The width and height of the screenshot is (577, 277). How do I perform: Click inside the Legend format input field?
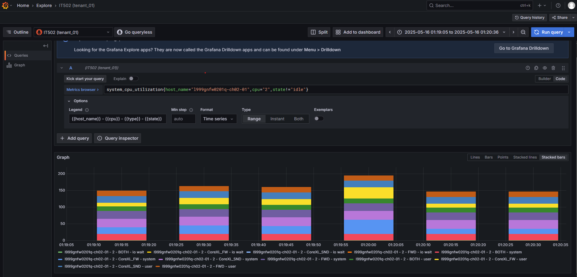click(117, 118)
